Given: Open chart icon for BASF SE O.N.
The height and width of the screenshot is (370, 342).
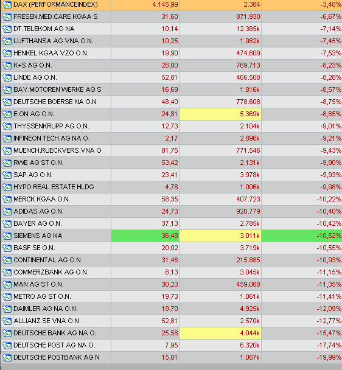Looking at the screenshot, I should [7, 248].
